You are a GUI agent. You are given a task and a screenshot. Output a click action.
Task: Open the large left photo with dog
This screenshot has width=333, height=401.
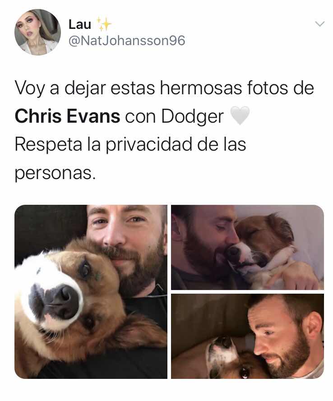[x=91, y=291]
